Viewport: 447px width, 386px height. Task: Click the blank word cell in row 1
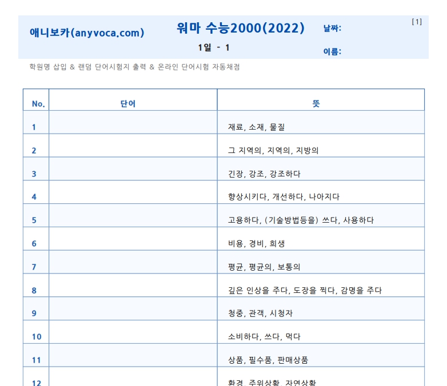133,122
